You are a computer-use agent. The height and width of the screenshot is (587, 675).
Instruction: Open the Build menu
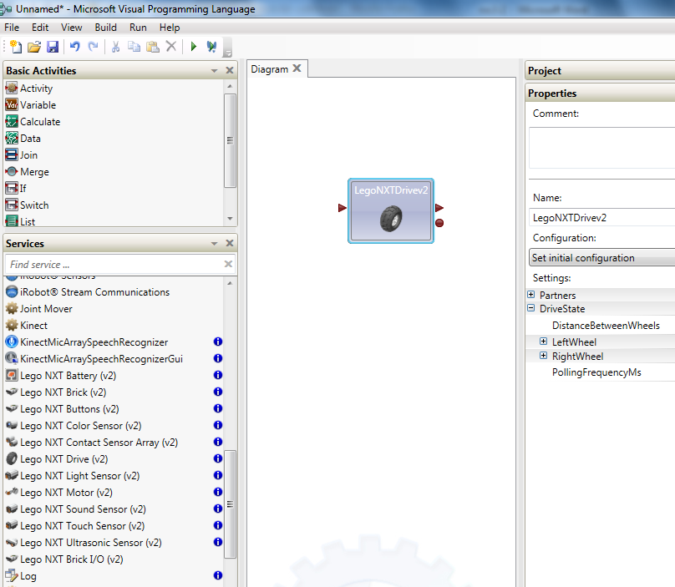[105, 28]
